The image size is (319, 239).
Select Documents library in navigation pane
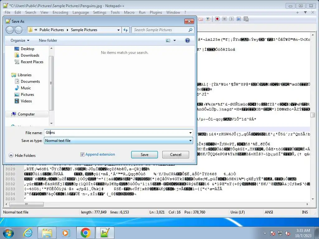pyautogui.click(x=30, y=82)
